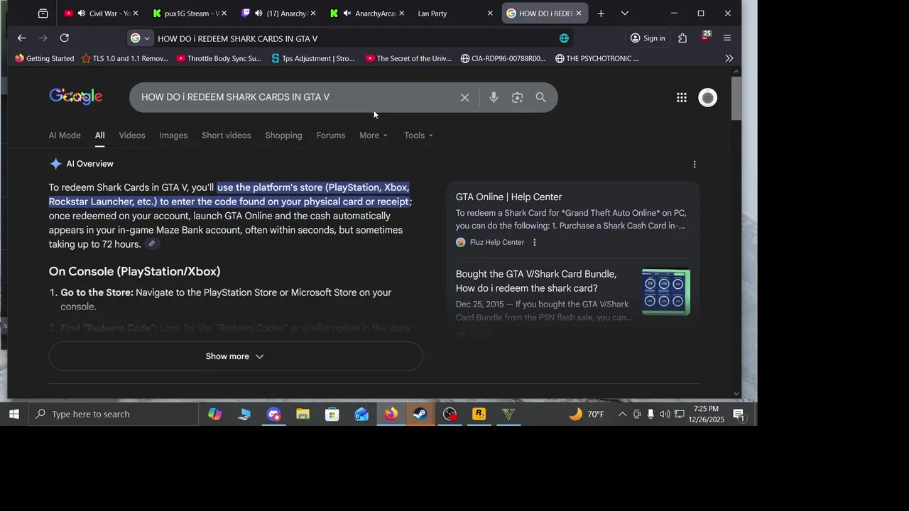
Task: Click the translate icon in address bar
Action: click(564, 38)
